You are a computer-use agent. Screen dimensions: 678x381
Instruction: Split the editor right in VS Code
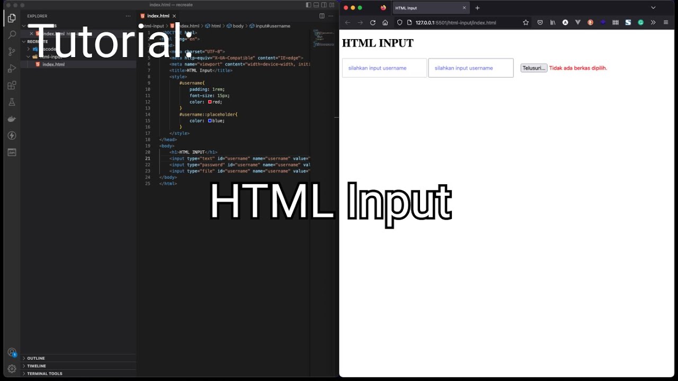click(322, 16)
